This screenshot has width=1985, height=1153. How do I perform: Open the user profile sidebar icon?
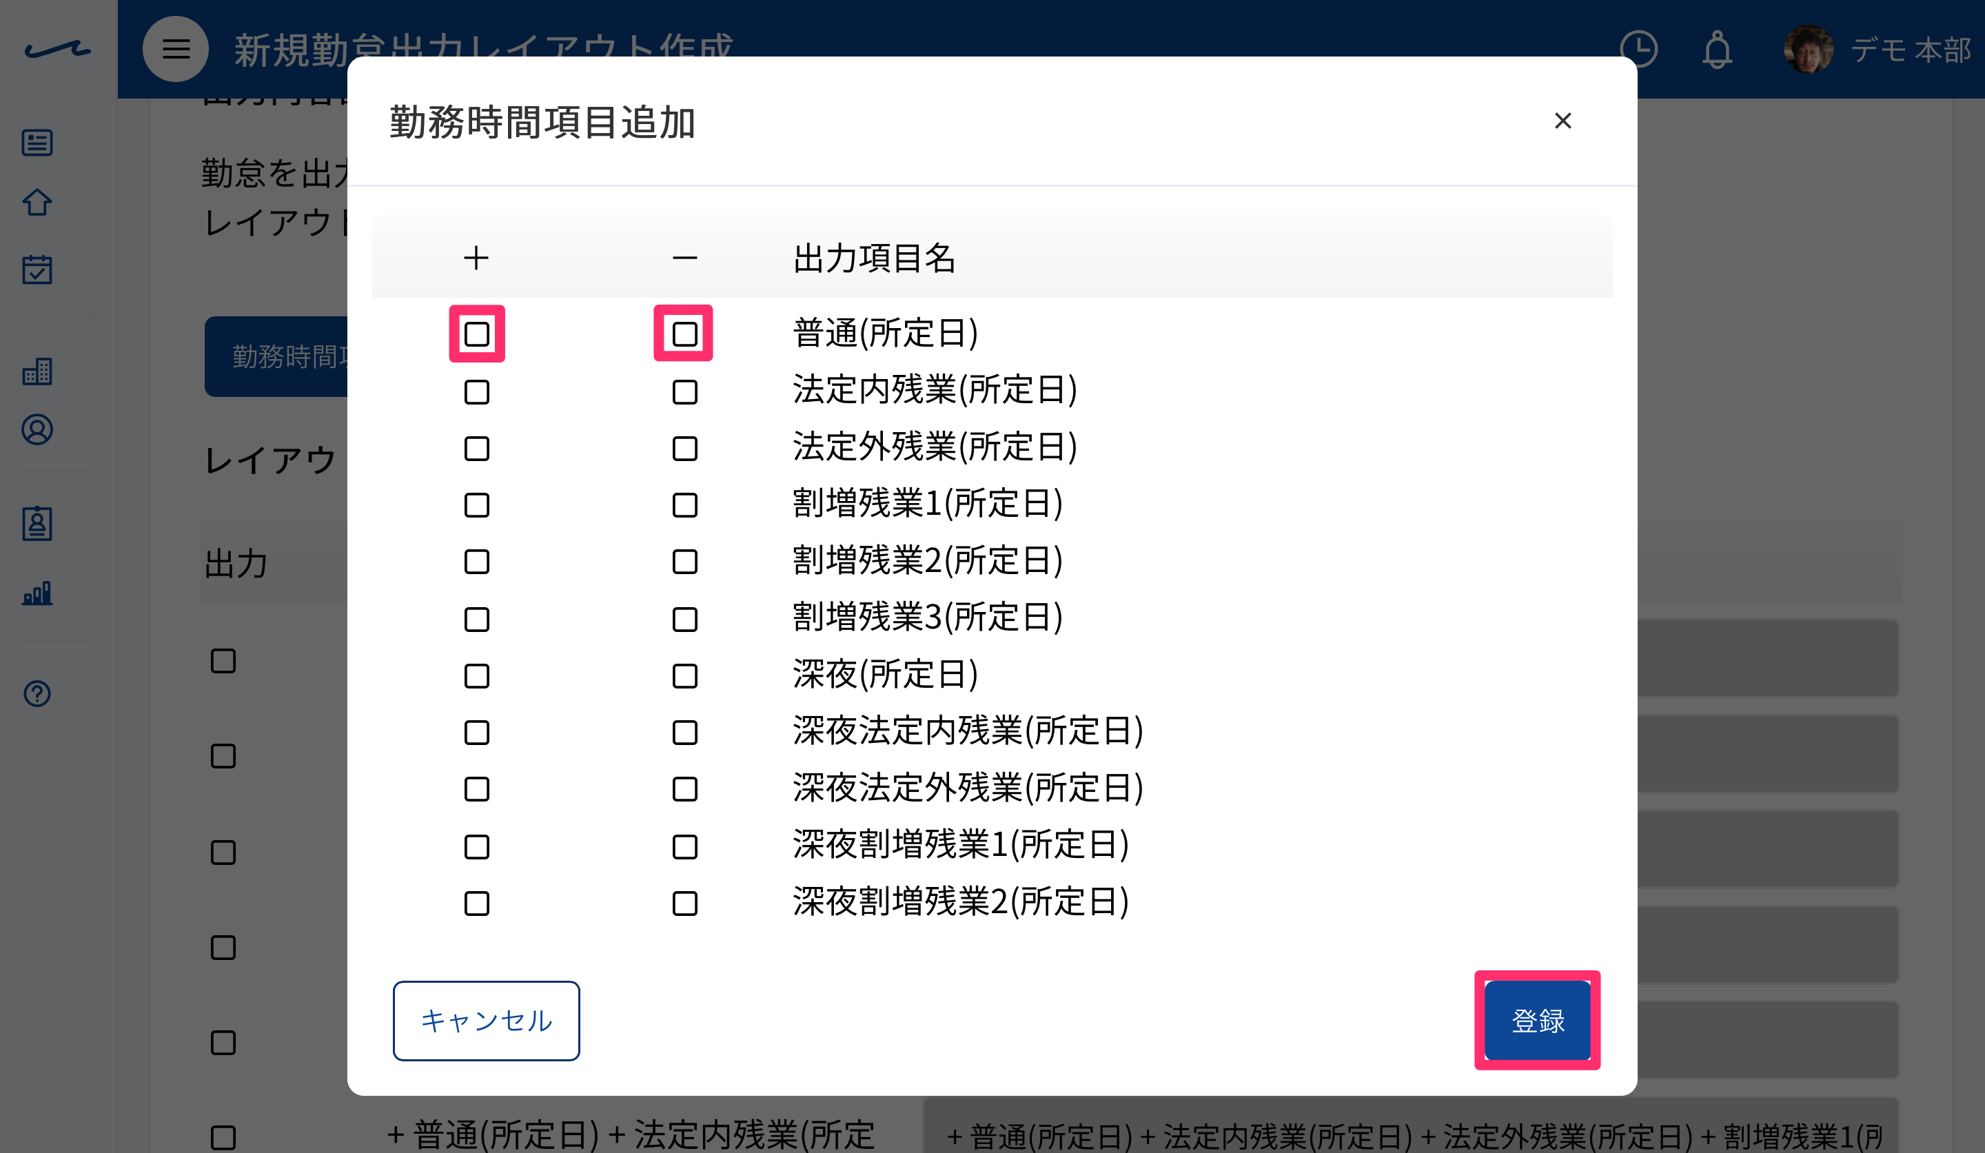point(37,429)
